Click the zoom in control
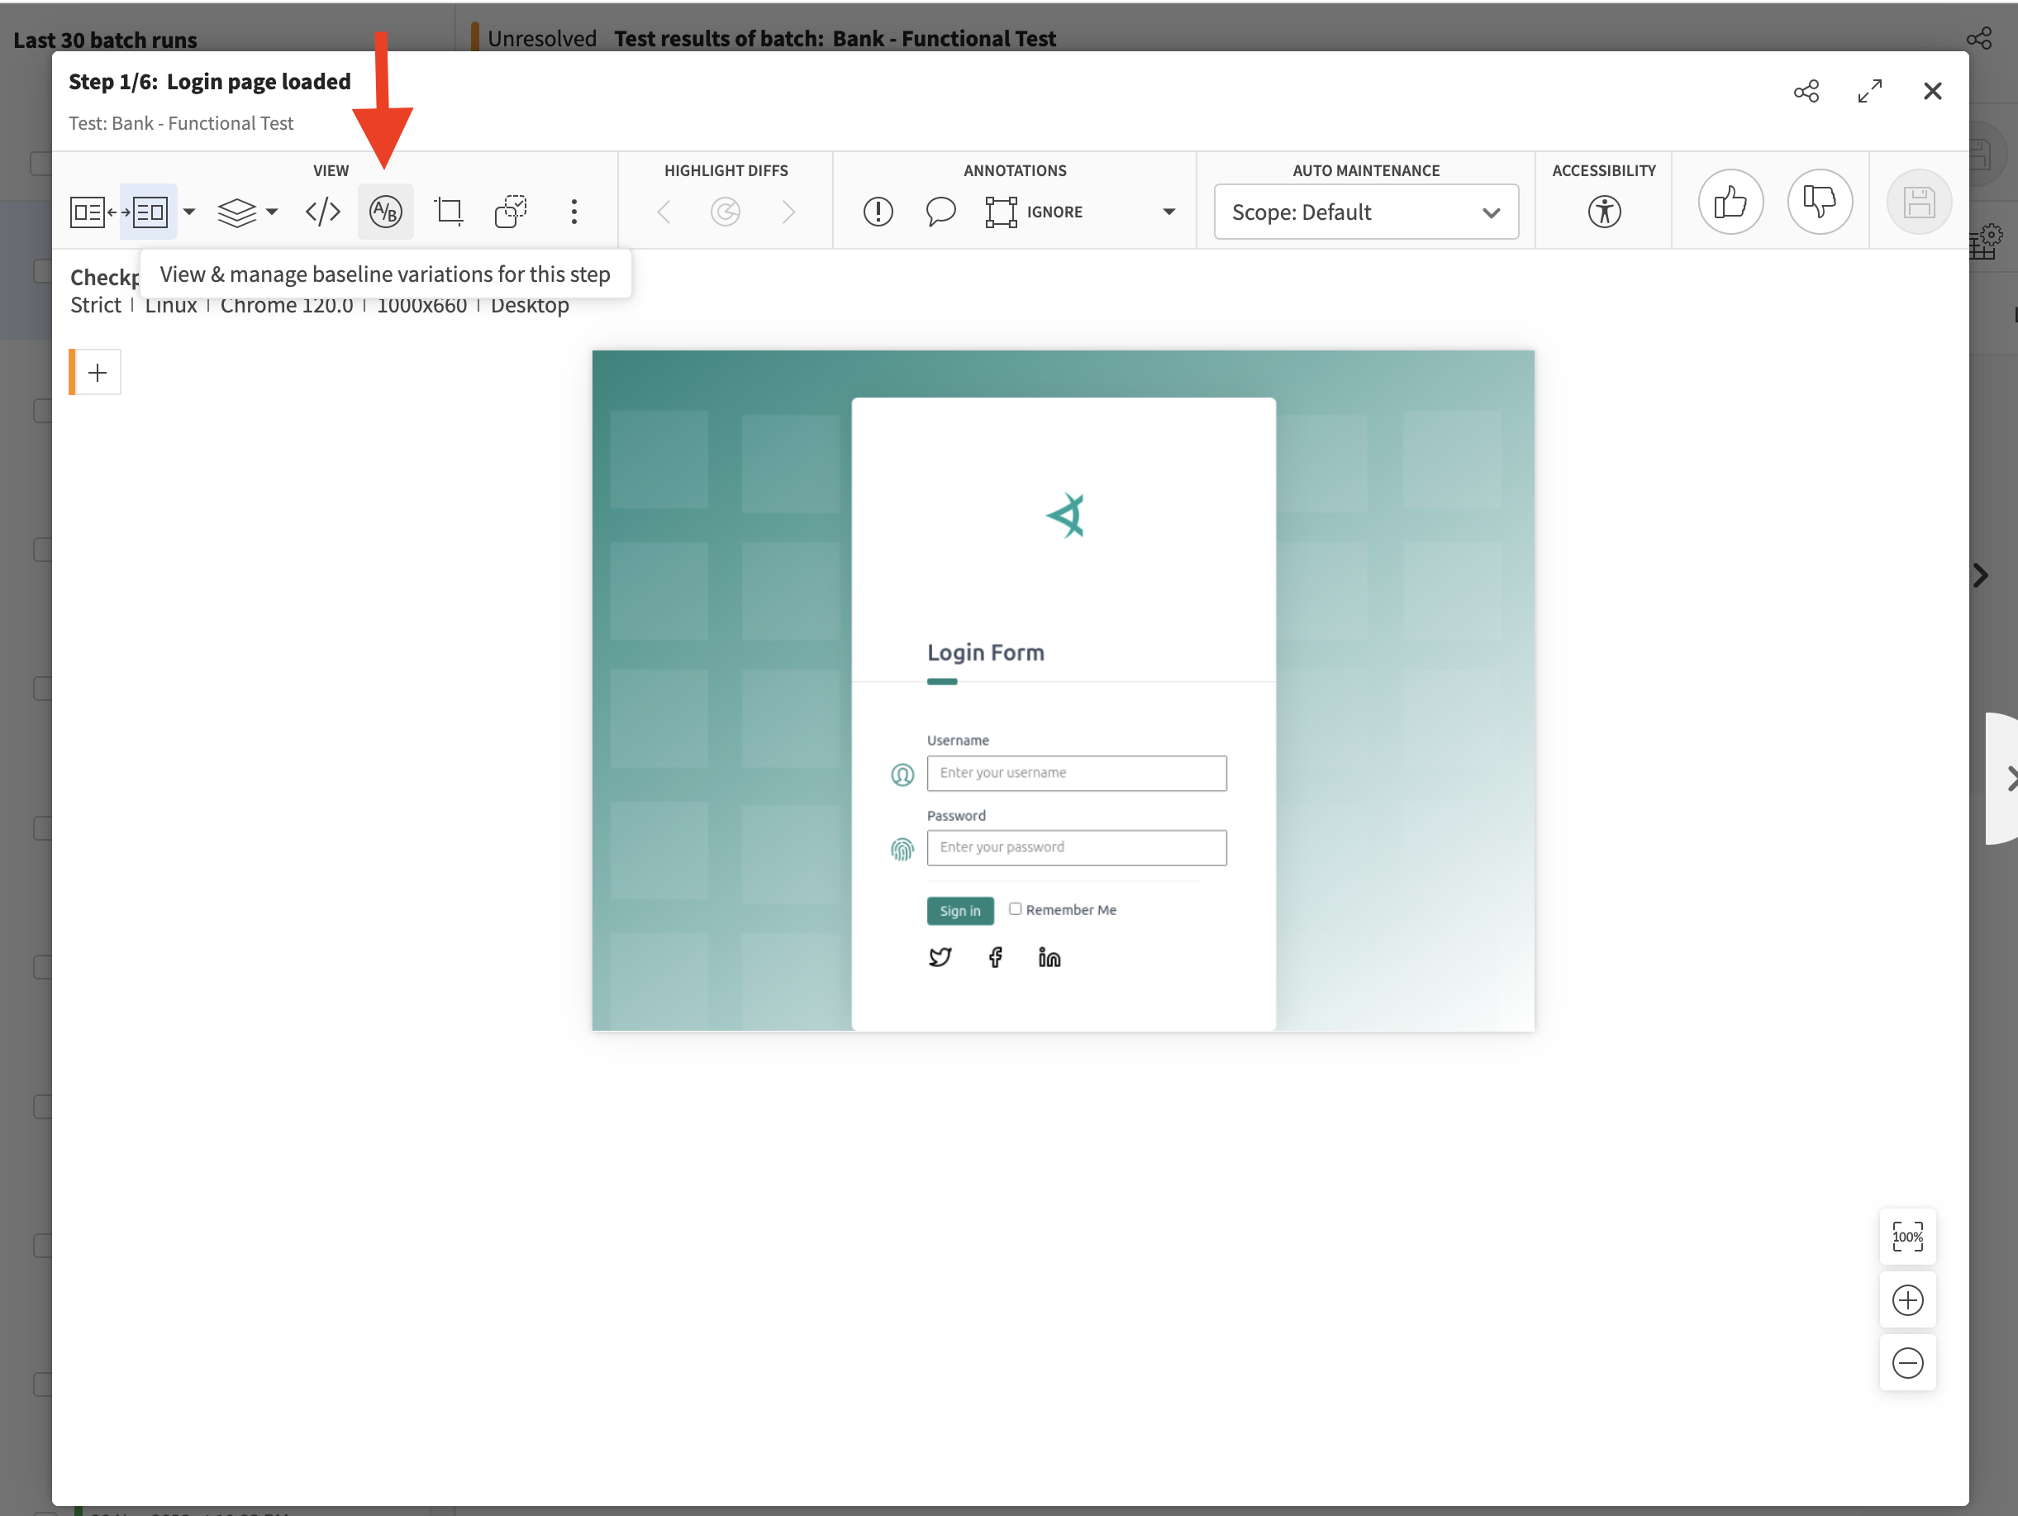Screen dimensions: 2018x1516 (1907, 1299)
